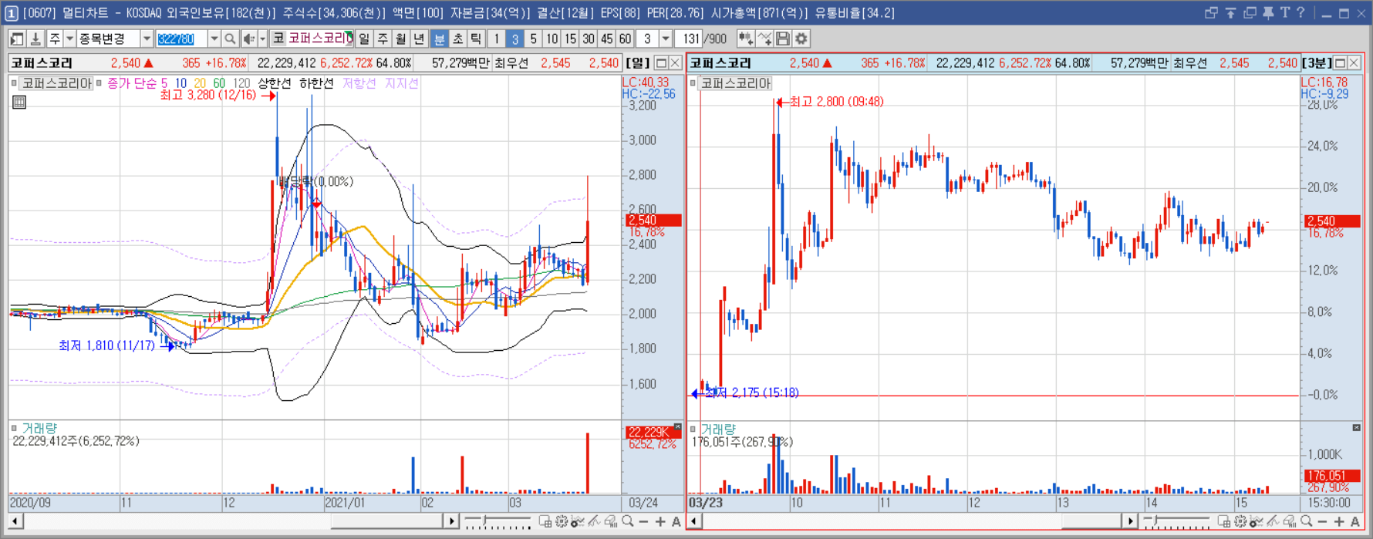Click the save chart floppy disk icon

[x=782, y=39]
